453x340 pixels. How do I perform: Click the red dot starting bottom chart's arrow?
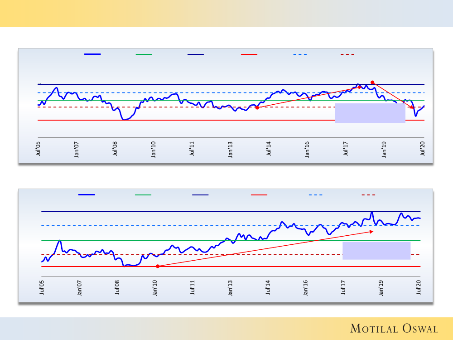click(157, 266)
